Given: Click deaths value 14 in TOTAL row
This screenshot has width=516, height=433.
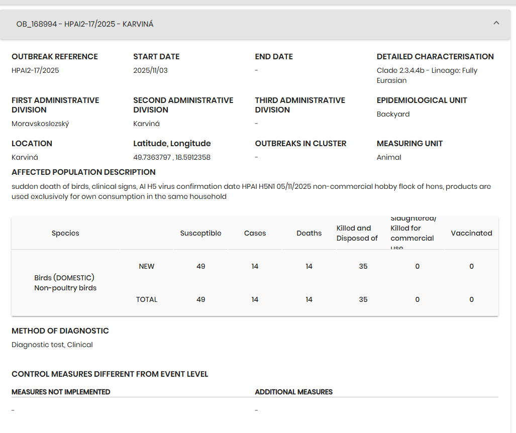Looking at the screenshot, I should (309, 300).
